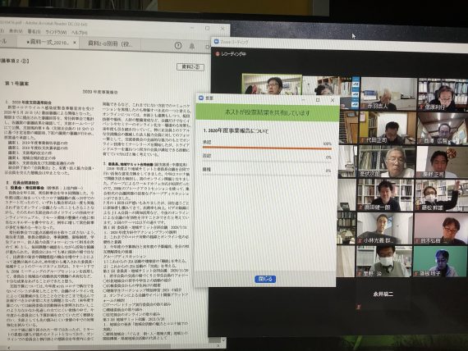Click the muted mic icon on 永井 tile
This screenshot has width=468, height=351.
[359, 307]
